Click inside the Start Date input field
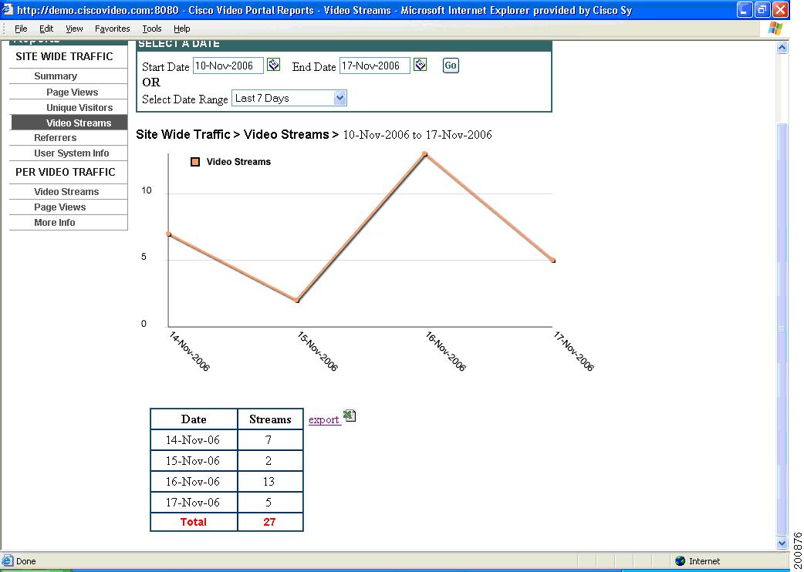 pos(228,66)
